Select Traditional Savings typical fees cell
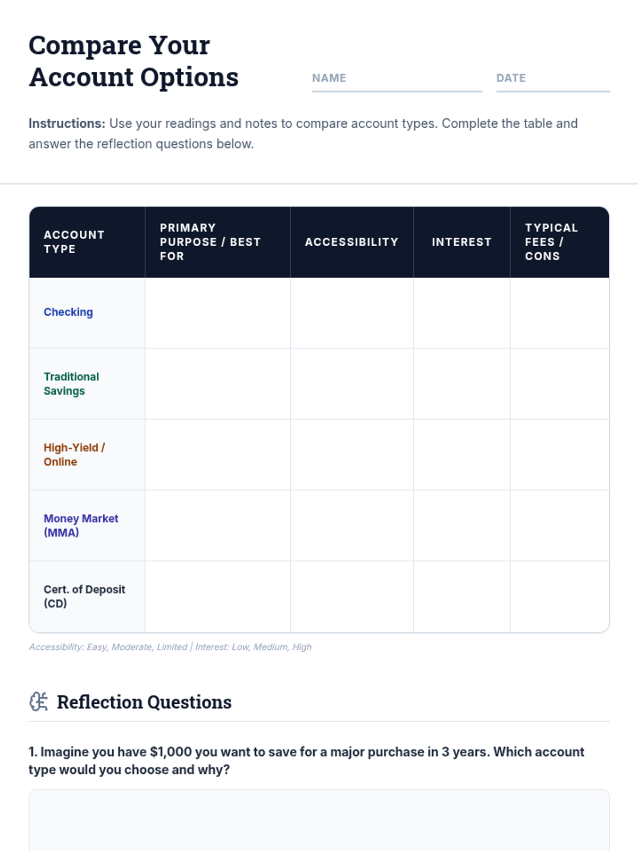Image resolution: width=638 pixels, height=851 pixels. [x=559, y=383]
